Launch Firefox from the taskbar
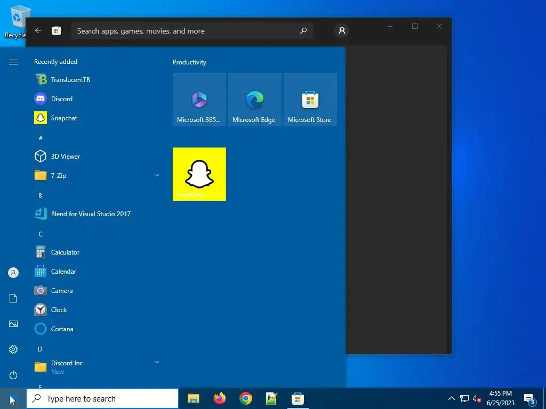Viewport: 546px width, 409px height. point(219,398)
